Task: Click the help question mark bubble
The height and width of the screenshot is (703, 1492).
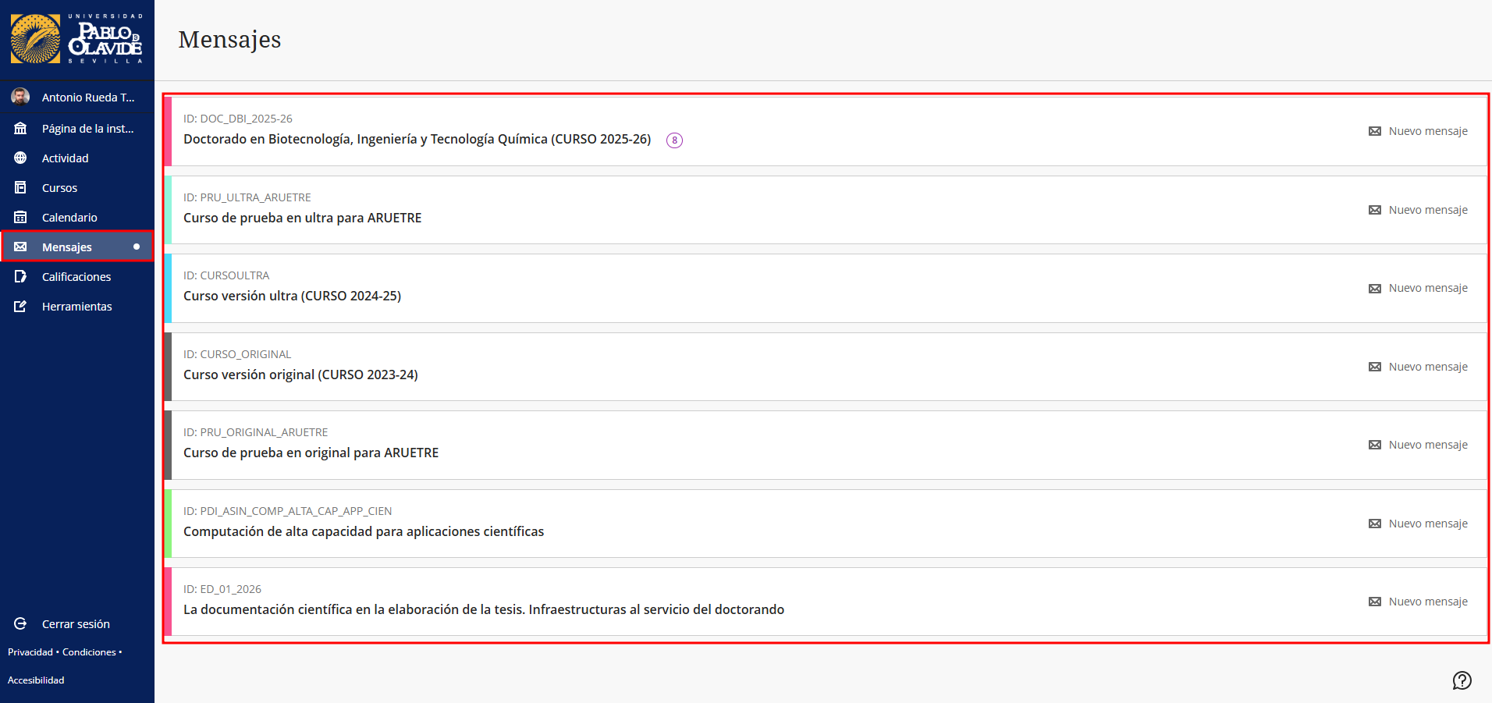Action: pyautogui.click(x=1462, y=680)
